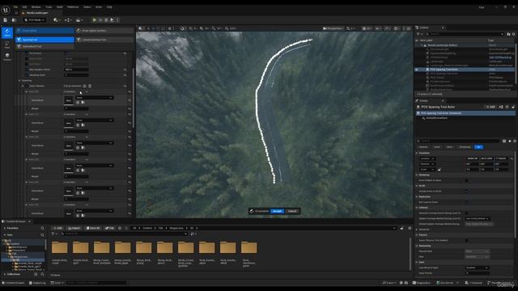The height and width of the screenshot is (291, 518).
Task: Click the Unreal Engine logo icon
Action: coord(6,11)
